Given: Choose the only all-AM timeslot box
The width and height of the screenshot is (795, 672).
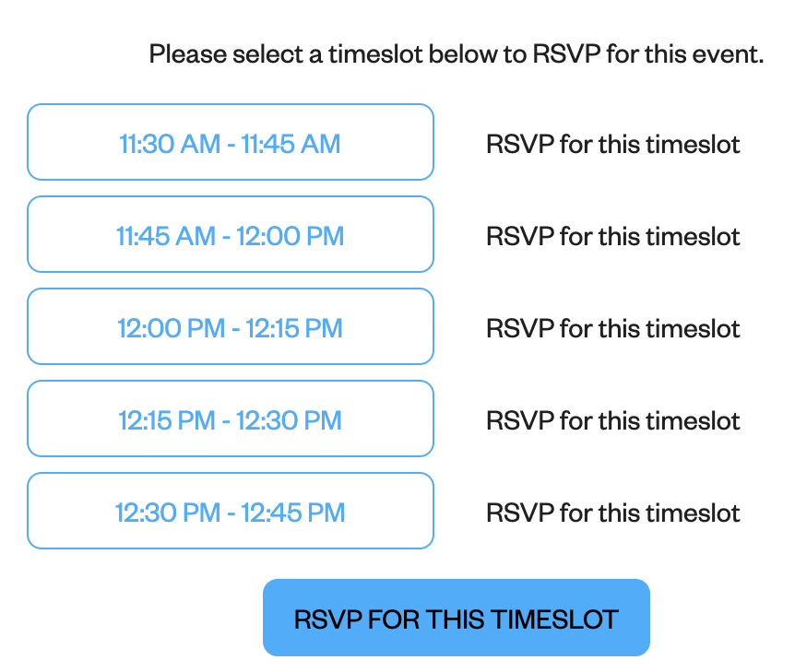Looking at the screenshot, I should tap(231, 142).
